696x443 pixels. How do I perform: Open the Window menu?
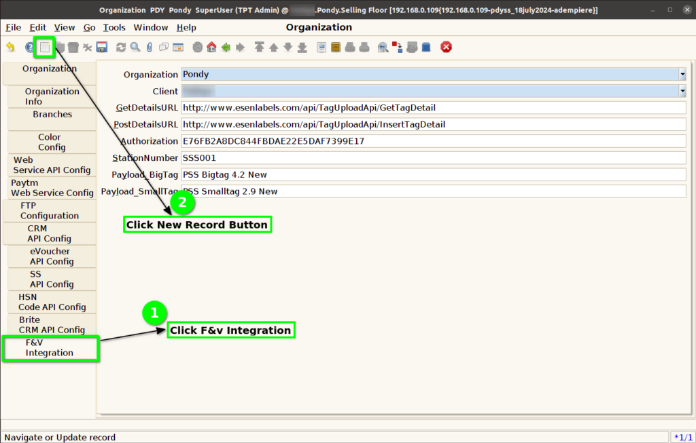pyautogui.click(x=150, y=27)
